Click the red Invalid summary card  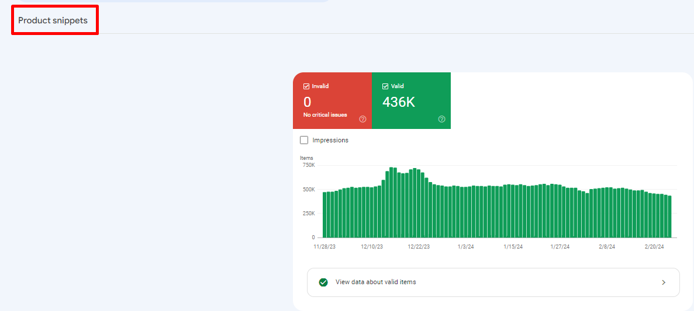click(332, 100)
